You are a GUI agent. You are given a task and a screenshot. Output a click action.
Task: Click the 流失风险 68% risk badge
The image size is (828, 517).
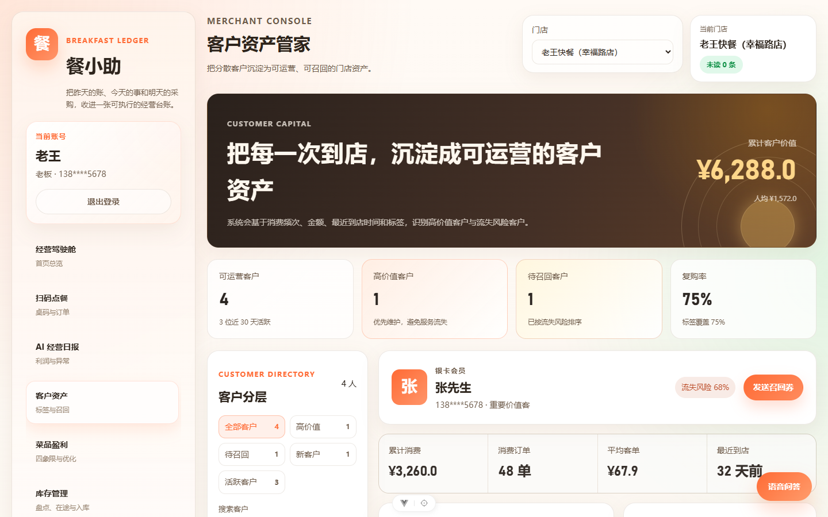point(705,388)
